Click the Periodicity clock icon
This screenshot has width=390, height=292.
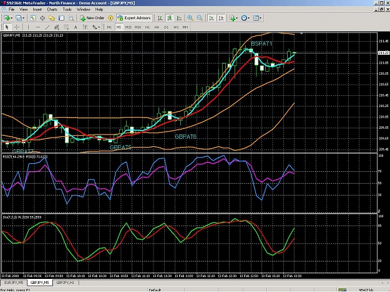pyautogui.click(x=244, y=18)
